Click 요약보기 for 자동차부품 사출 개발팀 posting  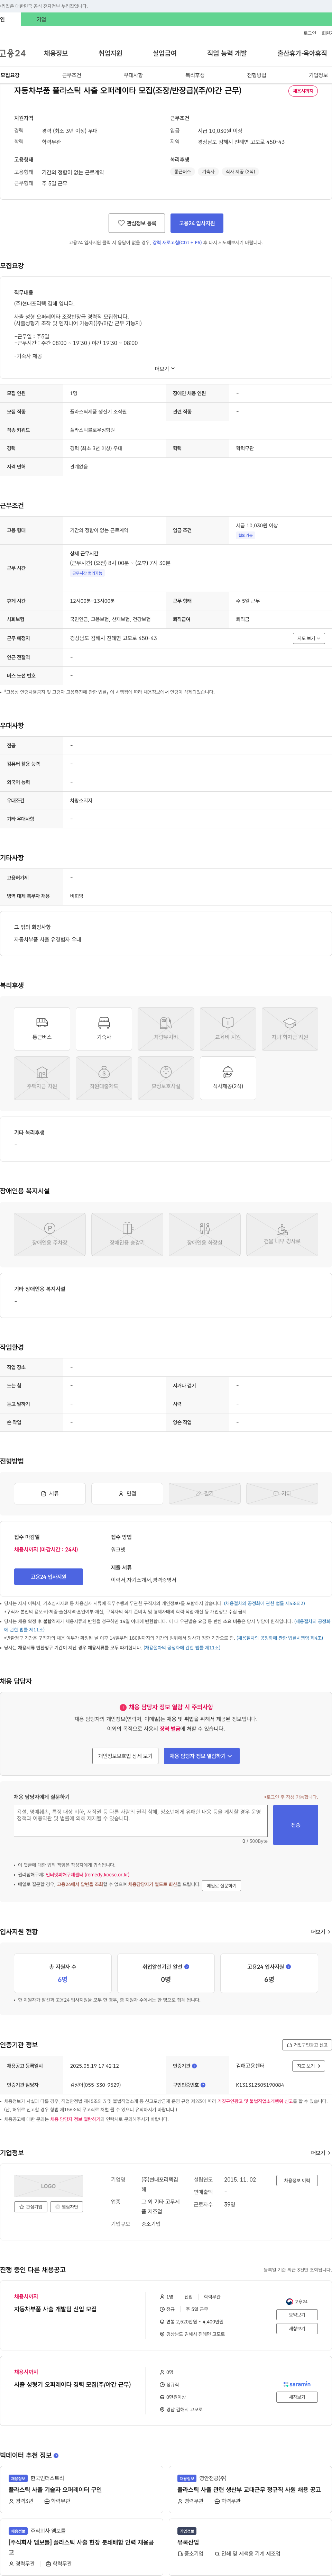pyautogui.click(x=297, y=2315)
